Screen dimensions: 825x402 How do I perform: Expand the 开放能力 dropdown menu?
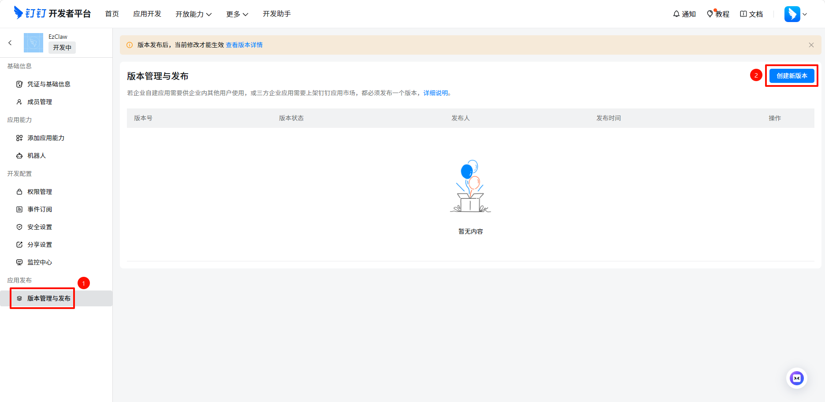pos(193,14)
